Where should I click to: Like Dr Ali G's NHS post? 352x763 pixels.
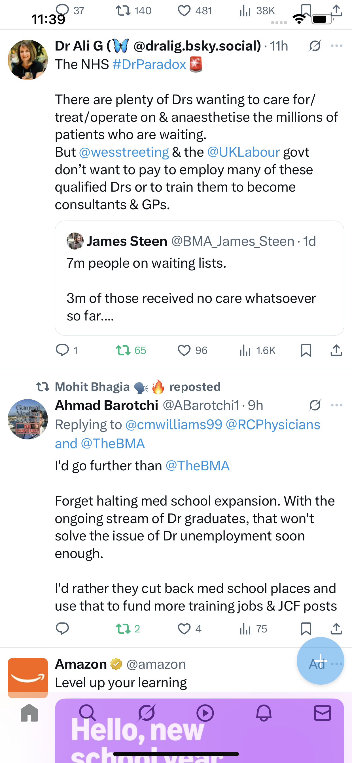click(x=184, y=350)
